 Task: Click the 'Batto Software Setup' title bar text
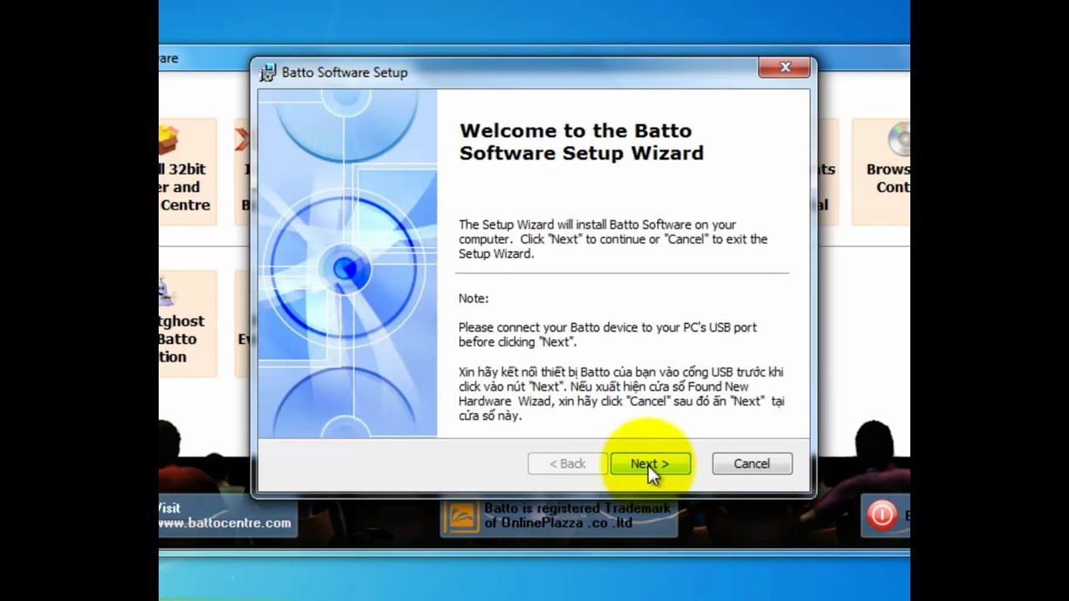coord(344,73)
